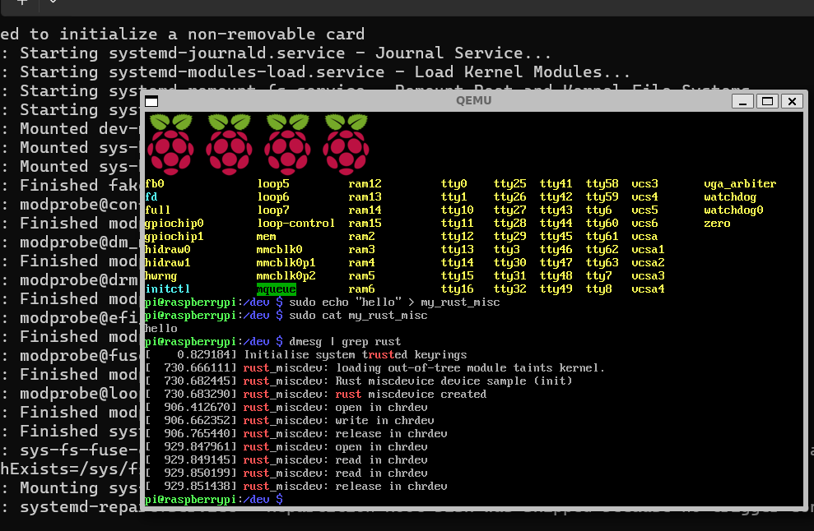This screenshot has width=814, height=531.
Task: Click the last empty 'pi@raspberrypi:/dev $' prompt
Action: [214, 500]
